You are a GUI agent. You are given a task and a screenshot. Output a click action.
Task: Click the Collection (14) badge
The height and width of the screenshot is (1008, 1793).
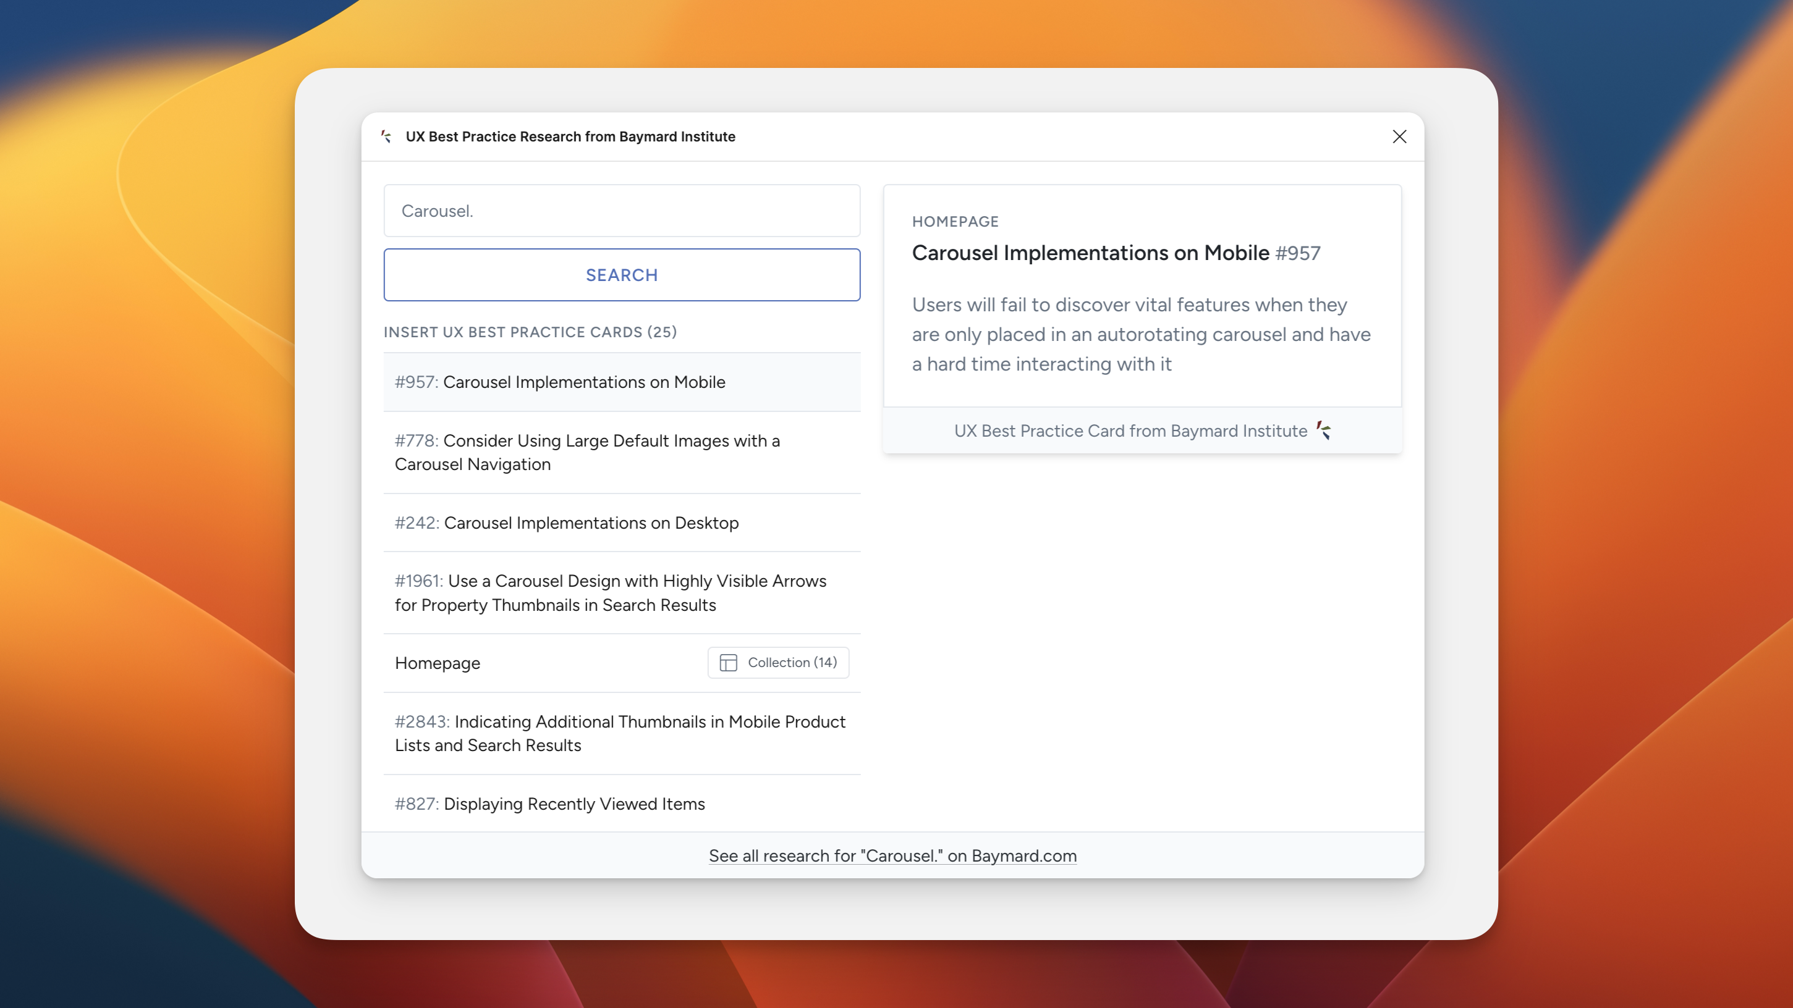pyautogui.click(x=778, y=663)
